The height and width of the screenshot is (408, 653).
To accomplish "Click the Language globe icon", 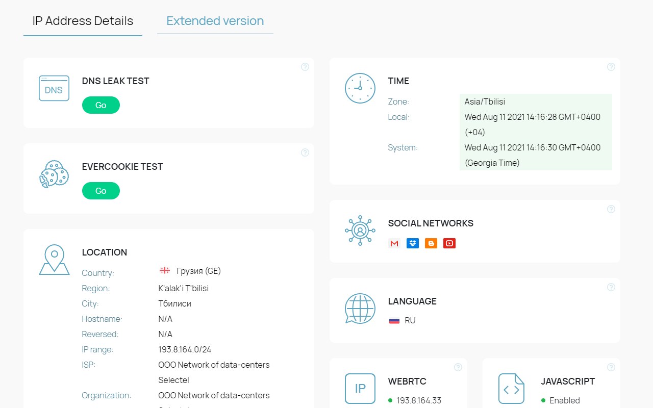I will [360, 309].
